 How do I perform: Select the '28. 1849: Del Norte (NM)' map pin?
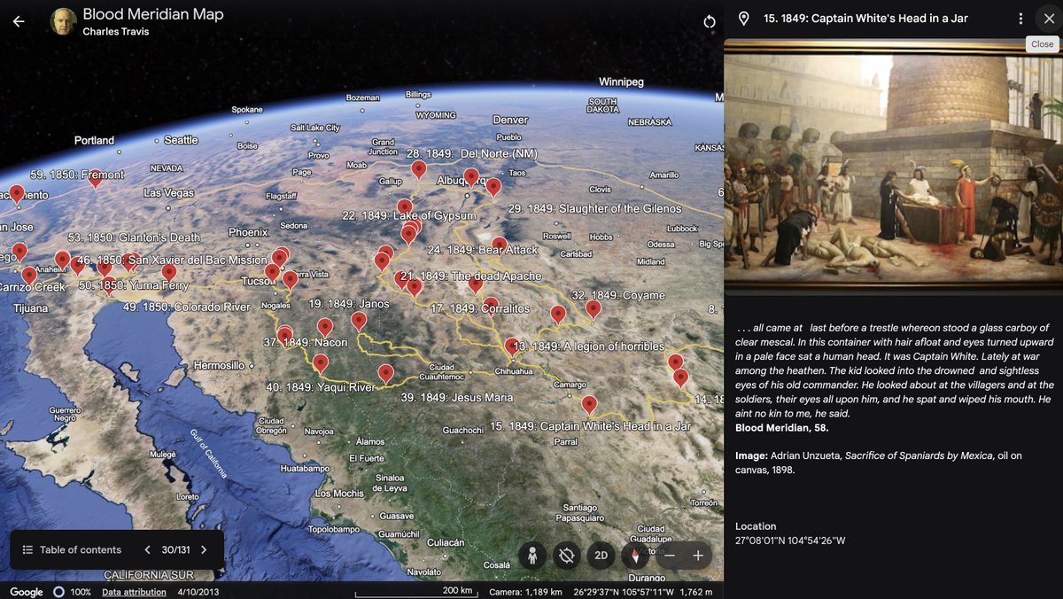pyautogui.click(x=419, y=168)
